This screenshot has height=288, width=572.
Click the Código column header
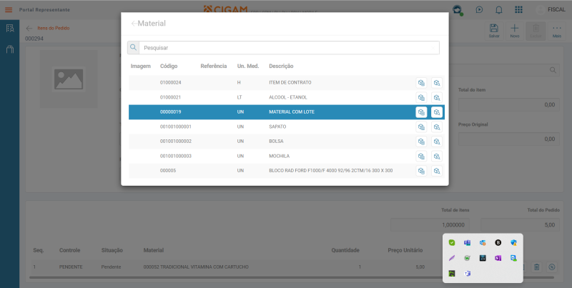[169, 66]
